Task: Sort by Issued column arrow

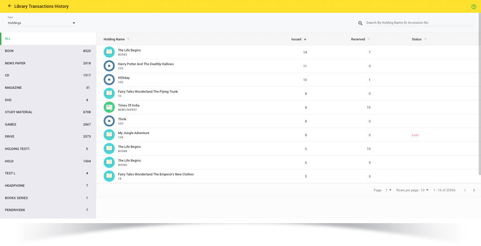Action: point(305,39)
